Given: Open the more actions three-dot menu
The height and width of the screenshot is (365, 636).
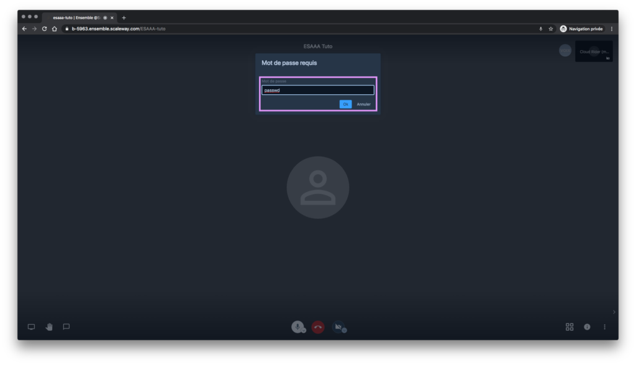Looking at the screenshot, I should click(x=604, y=327).
